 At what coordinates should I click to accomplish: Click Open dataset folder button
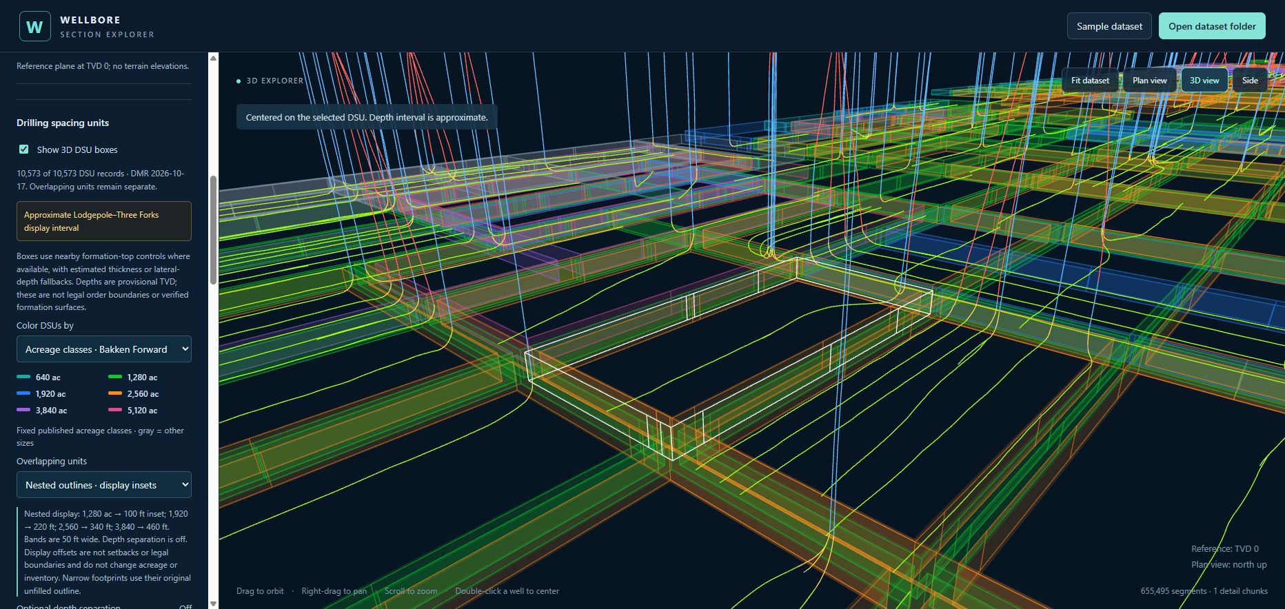(1212, 26)
